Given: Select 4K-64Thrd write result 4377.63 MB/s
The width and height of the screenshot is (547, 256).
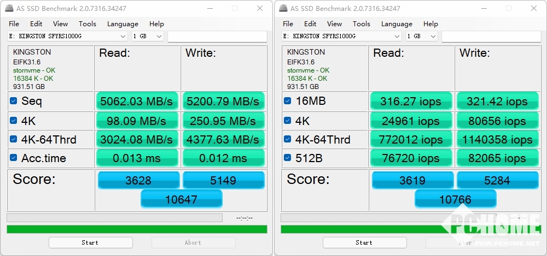Looking at the screenshot, I should click(223, 139).
